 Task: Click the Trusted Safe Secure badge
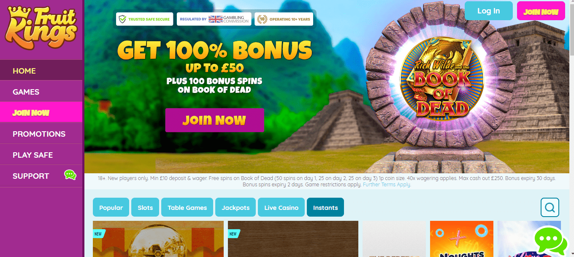coord(145,19)
